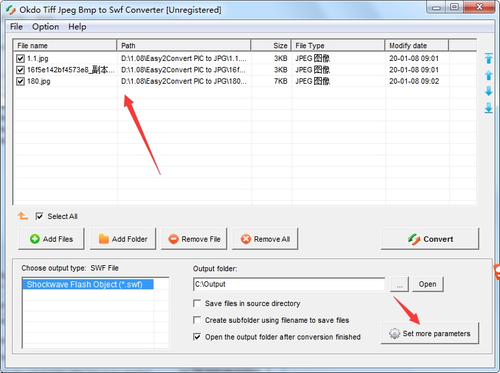Select Shockwave Flash Object (*.swf) output type

88,285
